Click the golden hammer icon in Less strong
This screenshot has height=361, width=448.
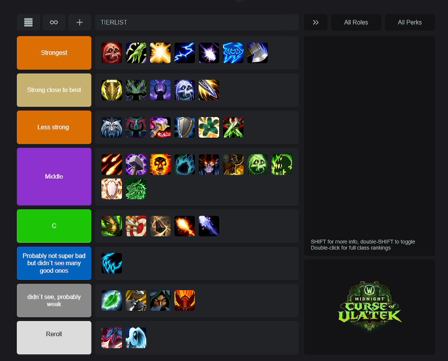pyautogui.click(x=160, y=127)
